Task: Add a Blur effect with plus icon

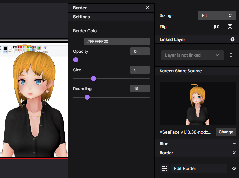Action: coord(234,144)
